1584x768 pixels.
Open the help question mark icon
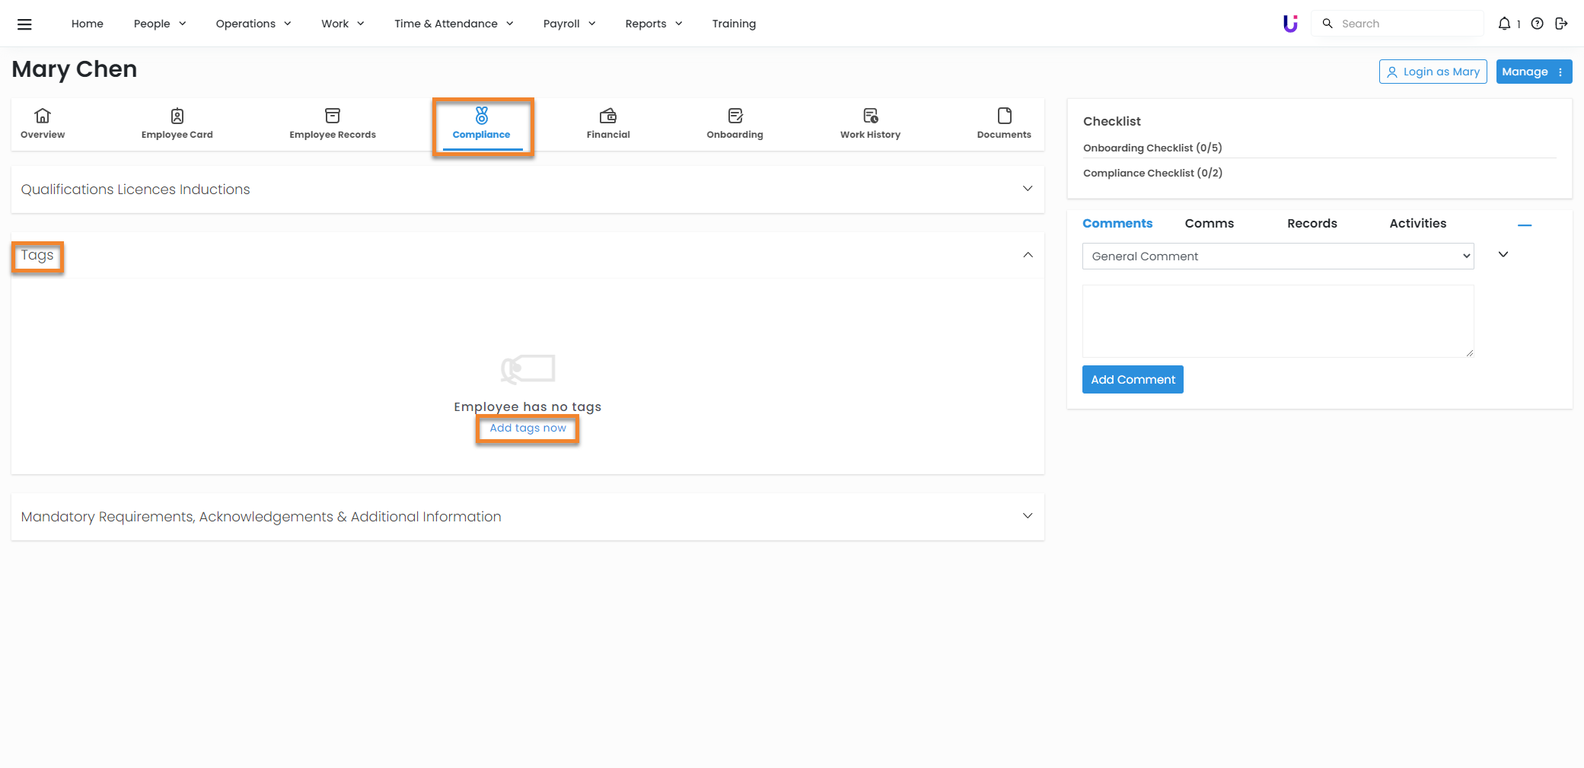click(x=1537, y=24)
